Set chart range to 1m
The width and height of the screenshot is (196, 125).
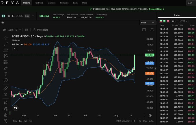20,121
